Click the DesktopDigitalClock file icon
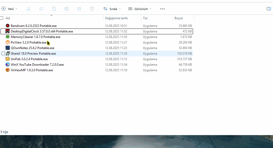273x148 pixels. click(x=7, y=31)
